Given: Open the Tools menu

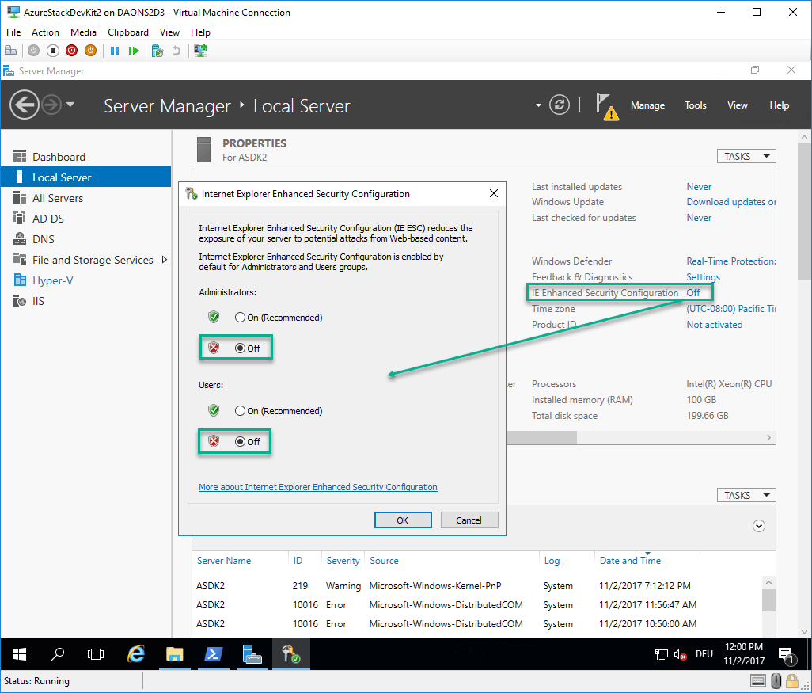Looking at the screenshot, I should pos(696,105).
